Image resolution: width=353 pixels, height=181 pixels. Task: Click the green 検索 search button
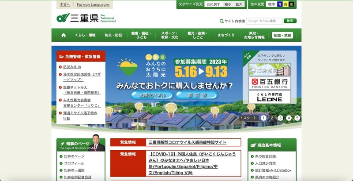[290, 21]
